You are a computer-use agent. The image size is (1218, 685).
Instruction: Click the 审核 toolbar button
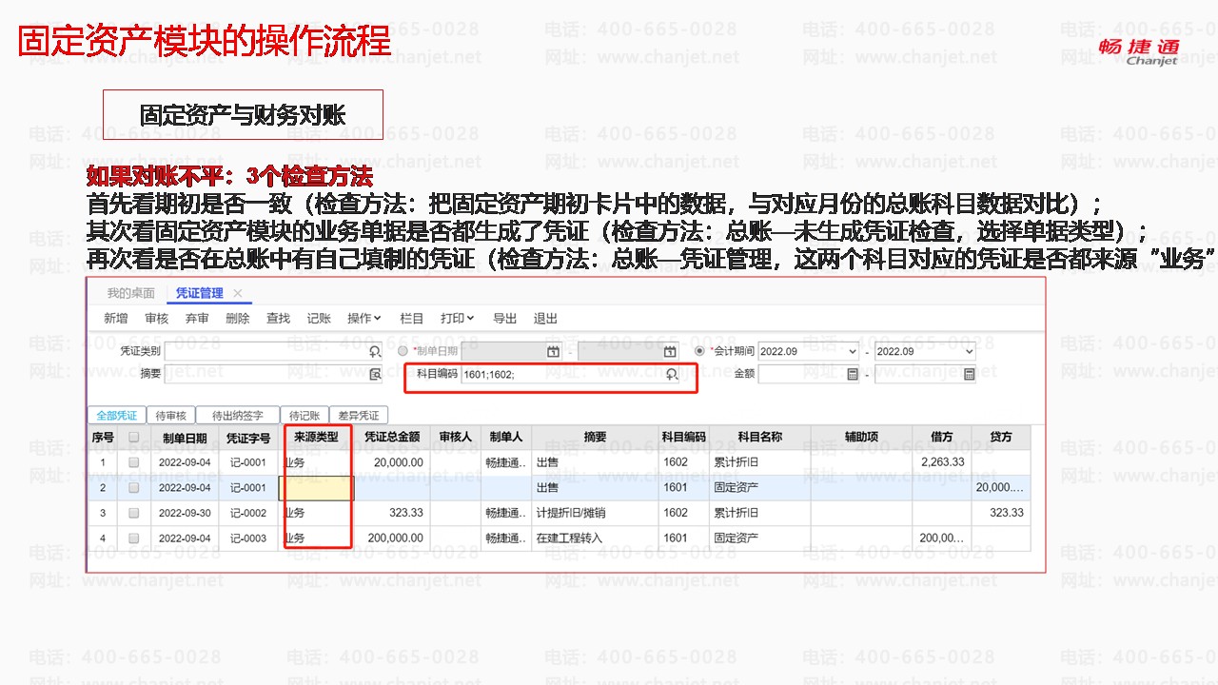point(156,318)
